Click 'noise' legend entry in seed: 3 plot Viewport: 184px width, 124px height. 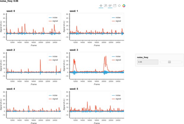point(116,56)
